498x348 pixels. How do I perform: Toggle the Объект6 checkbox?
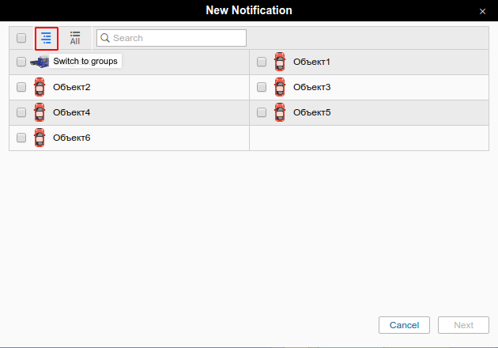pos(21,138)
